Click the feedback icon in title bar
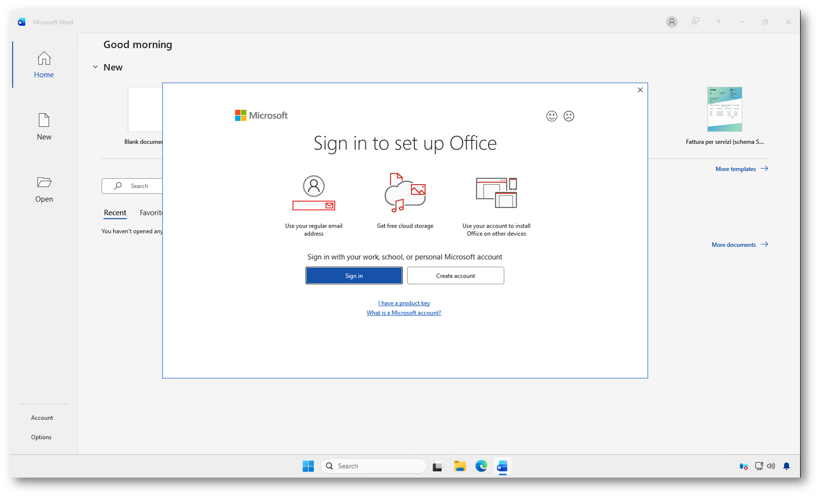821x498 pixels. click(695, 22)
